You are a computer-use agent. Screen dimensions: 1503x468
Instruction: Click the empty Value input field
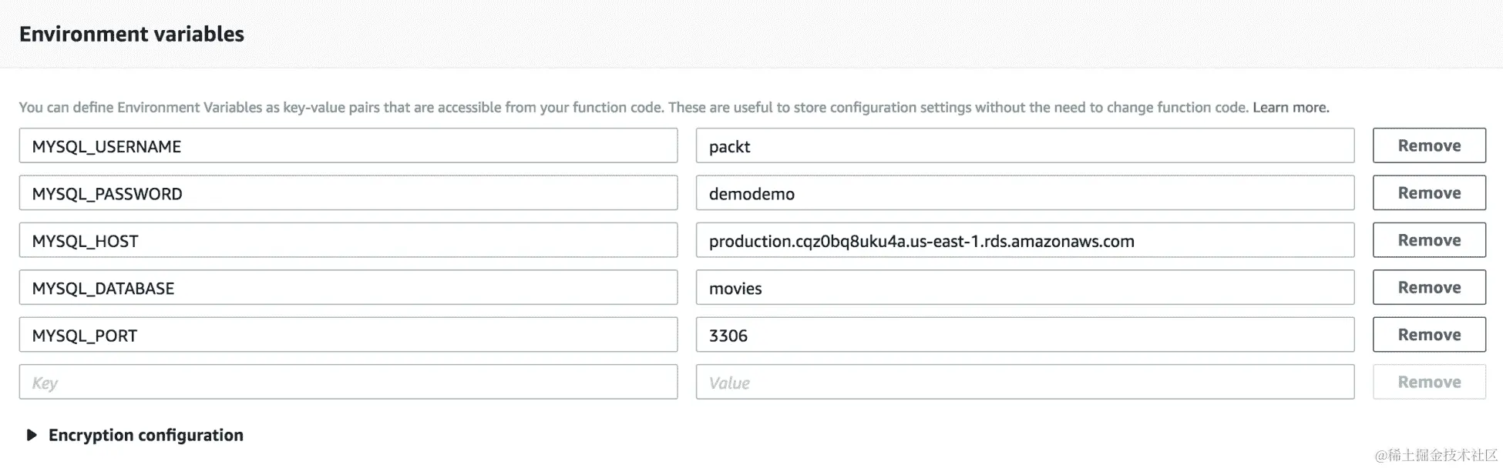[x=1024, y=383]
